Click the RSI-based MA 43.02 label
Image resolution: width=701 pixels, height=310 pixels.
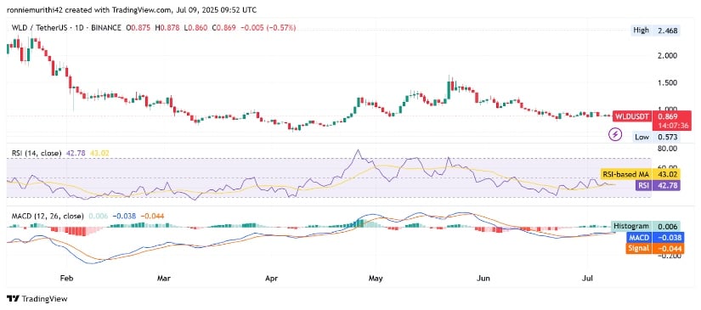(639, 175)
